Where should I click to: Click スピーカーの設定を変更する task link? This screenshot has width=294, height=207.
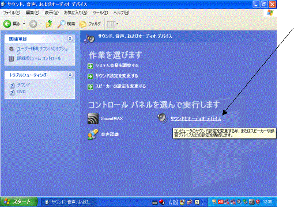(120, 86)
